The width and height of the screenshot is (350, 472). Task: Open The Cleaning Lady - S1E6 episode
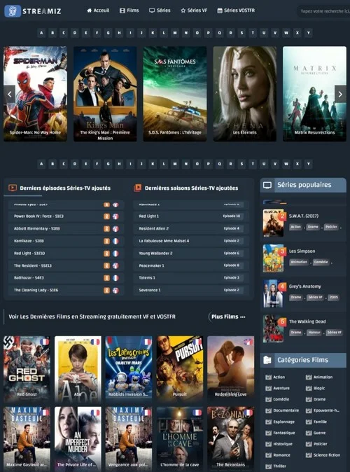66,290
